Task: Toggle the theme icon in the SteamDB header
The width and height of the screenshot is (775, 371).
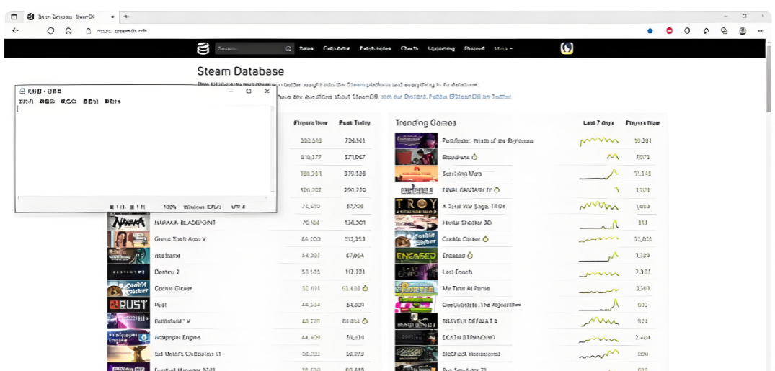Action: click(567, 48)
